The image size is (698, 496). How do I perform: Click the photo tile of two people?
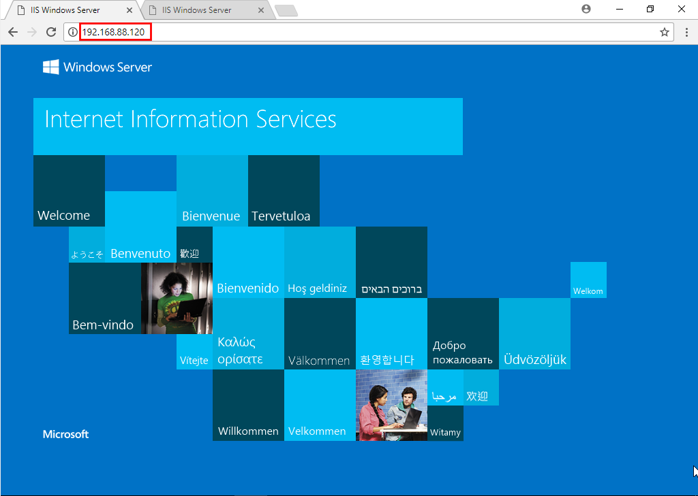click(x=391, y=406)
